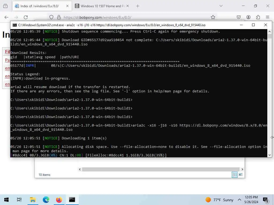
Task: Go forward to the next page
Action: [16, 17]
